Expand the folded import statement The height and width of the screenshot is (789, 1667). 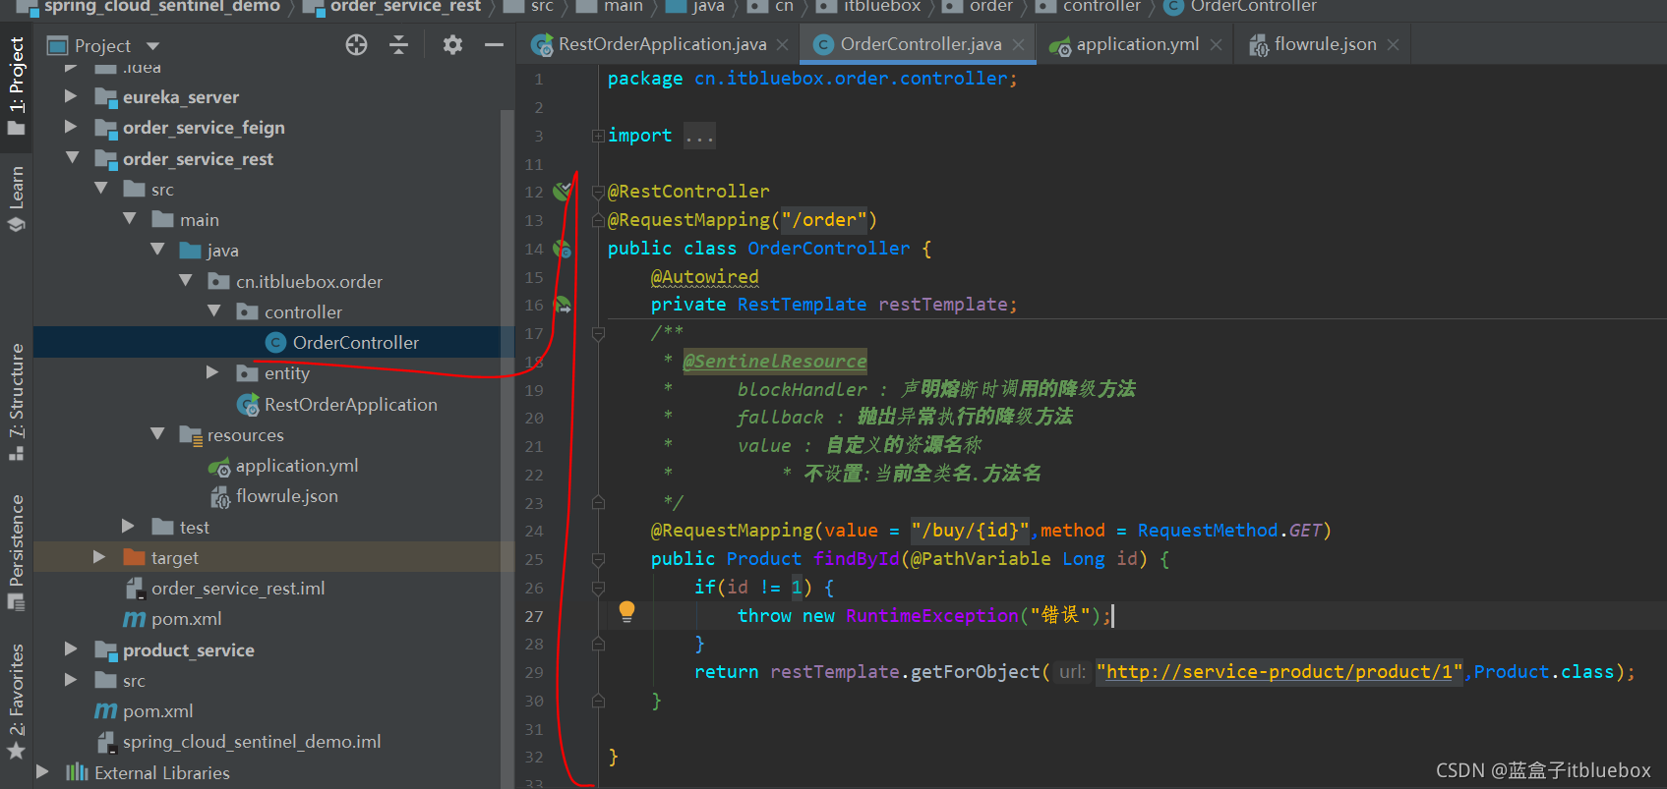[x=598, y=136]
